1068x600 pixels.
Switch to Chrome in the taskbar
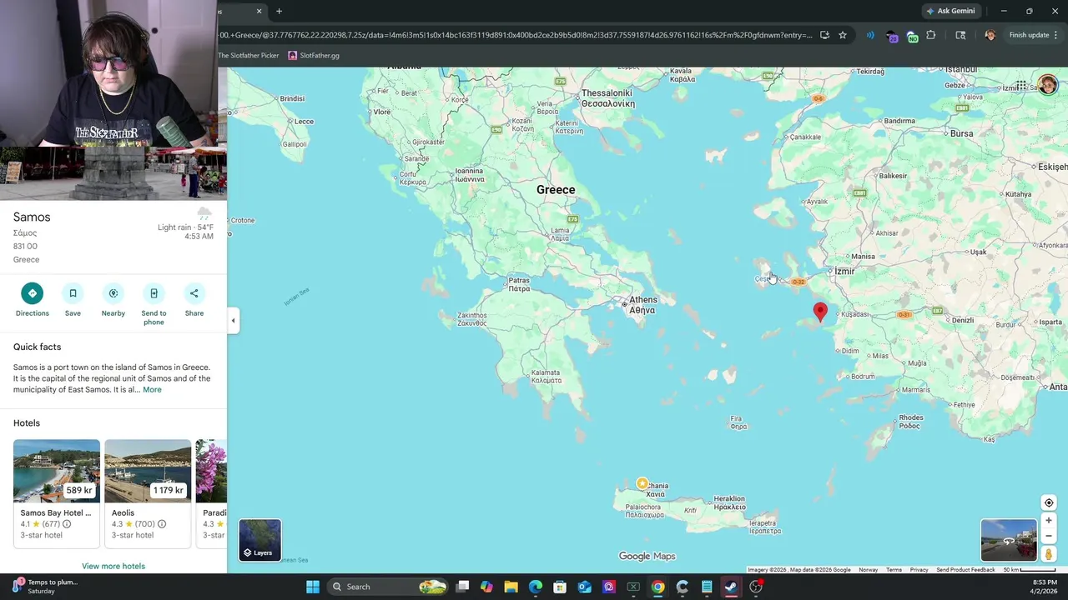point(657,587)
